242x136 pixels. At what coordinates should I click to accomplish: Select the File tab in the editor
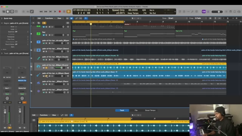[x=136, y=110]
